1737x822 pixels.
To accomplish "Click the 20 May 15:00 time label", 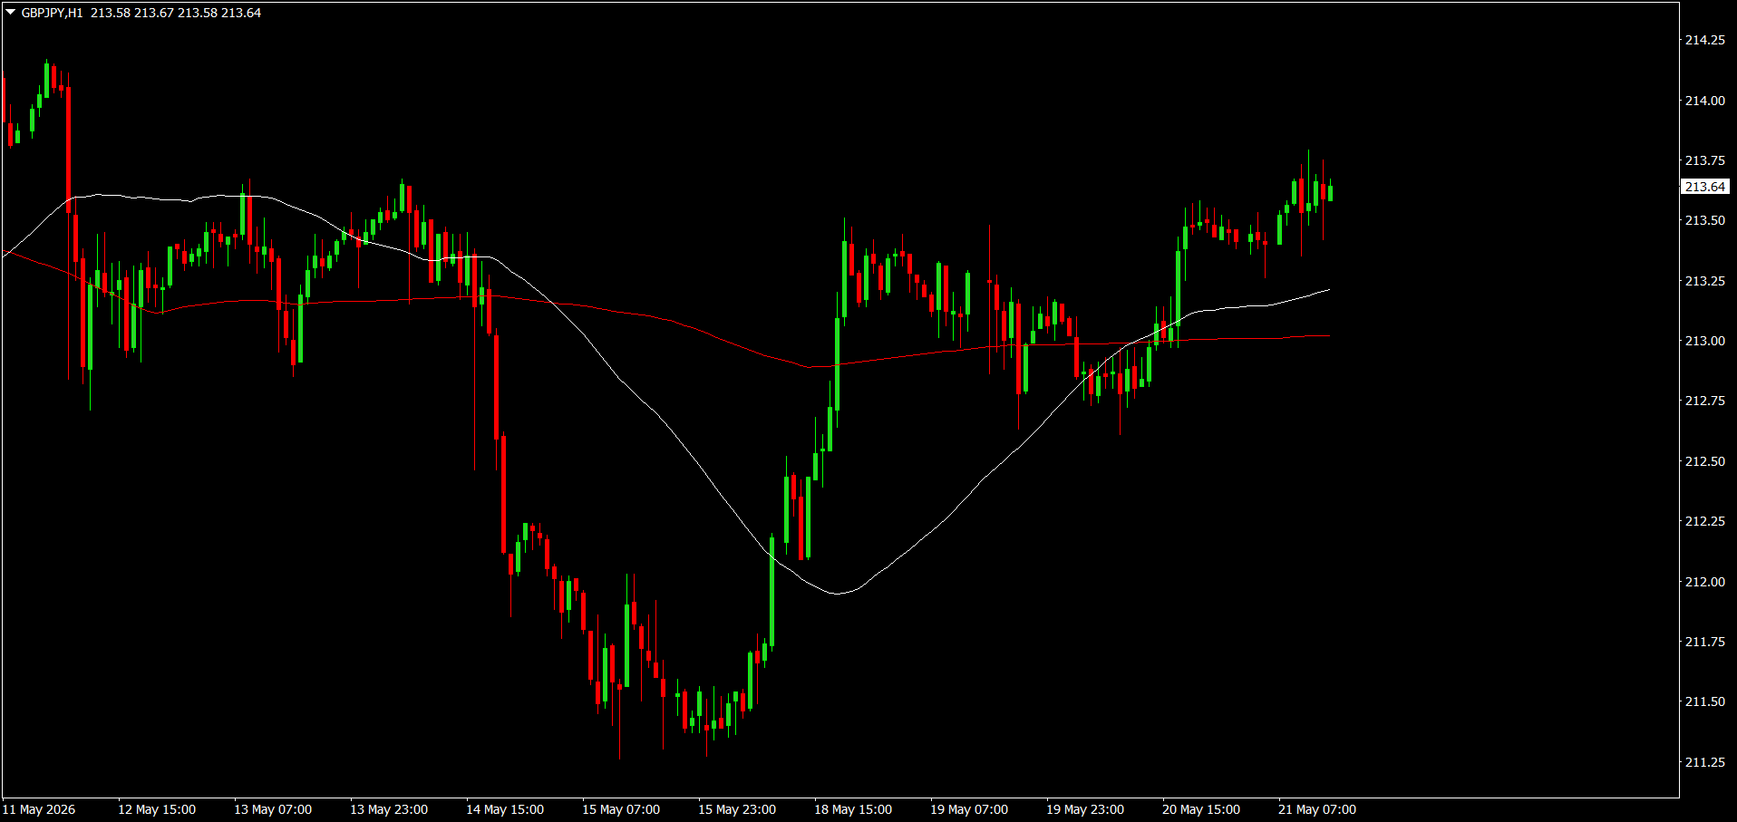I will click(1201, 809).
